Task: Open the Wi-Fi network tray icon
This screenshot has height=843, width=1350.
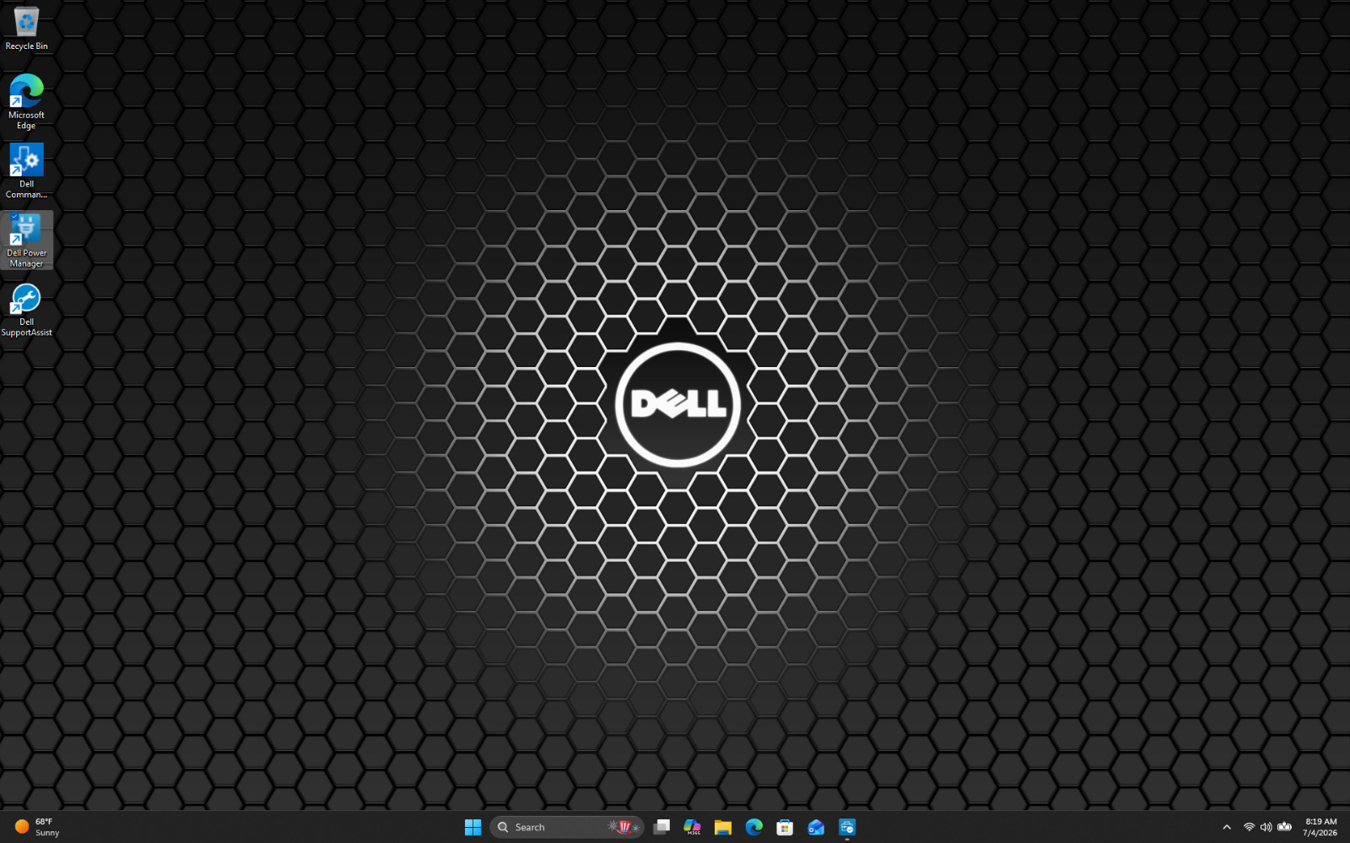Action: click(x=1249, y=827)
